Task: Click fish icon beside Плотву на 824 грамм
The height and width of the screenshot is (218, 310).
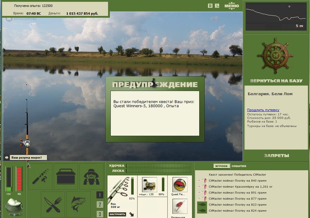Action: pos(202,211)
